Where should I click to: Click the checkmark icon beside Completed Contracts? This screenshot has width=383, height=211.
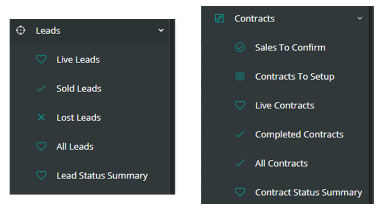coord(240,134)
